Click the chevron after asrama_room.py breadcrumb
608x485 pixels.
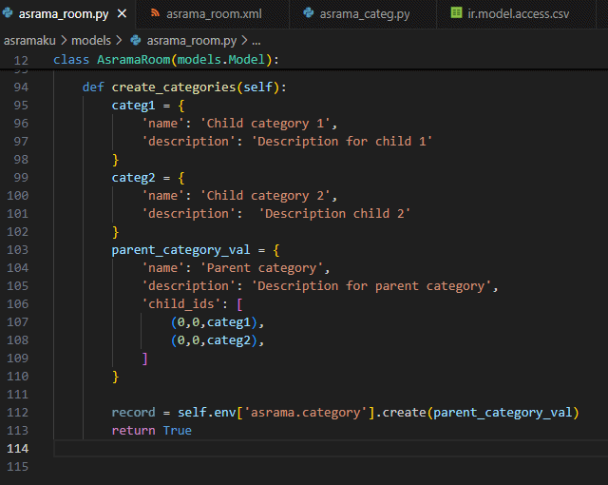pyautogui.click(x=244, y=40)
